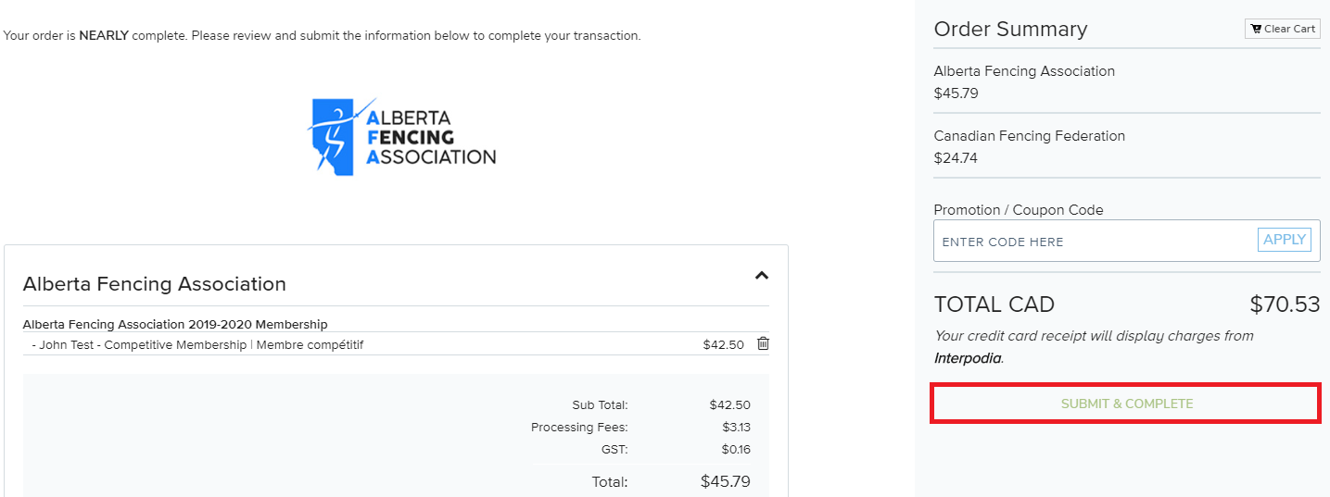Click the order NEARLY complete notice text
The height and width of the screenshot is (497, 1330).
pyautogui.click(x=322, y=36)
